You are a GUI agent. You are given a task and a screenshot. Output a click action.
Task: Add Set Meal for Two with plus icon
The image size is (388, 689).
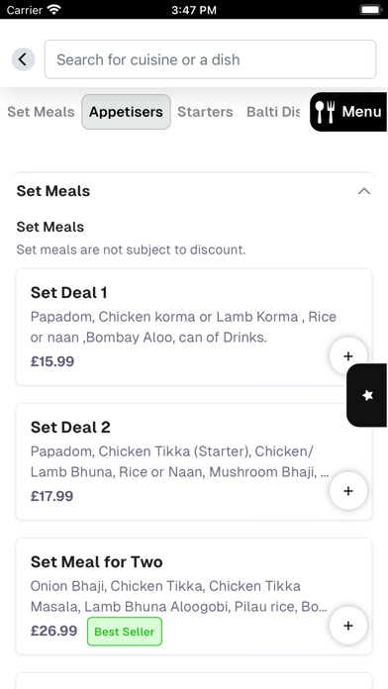pyautogui.click(x=348, y=626)
